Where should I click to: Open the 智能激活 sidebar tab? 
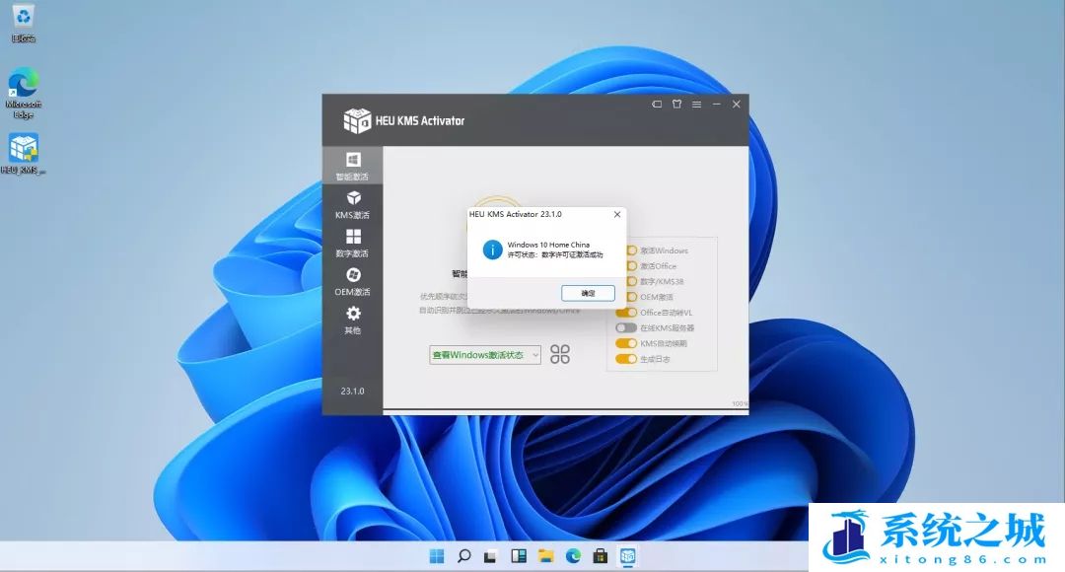pos(352,165)
